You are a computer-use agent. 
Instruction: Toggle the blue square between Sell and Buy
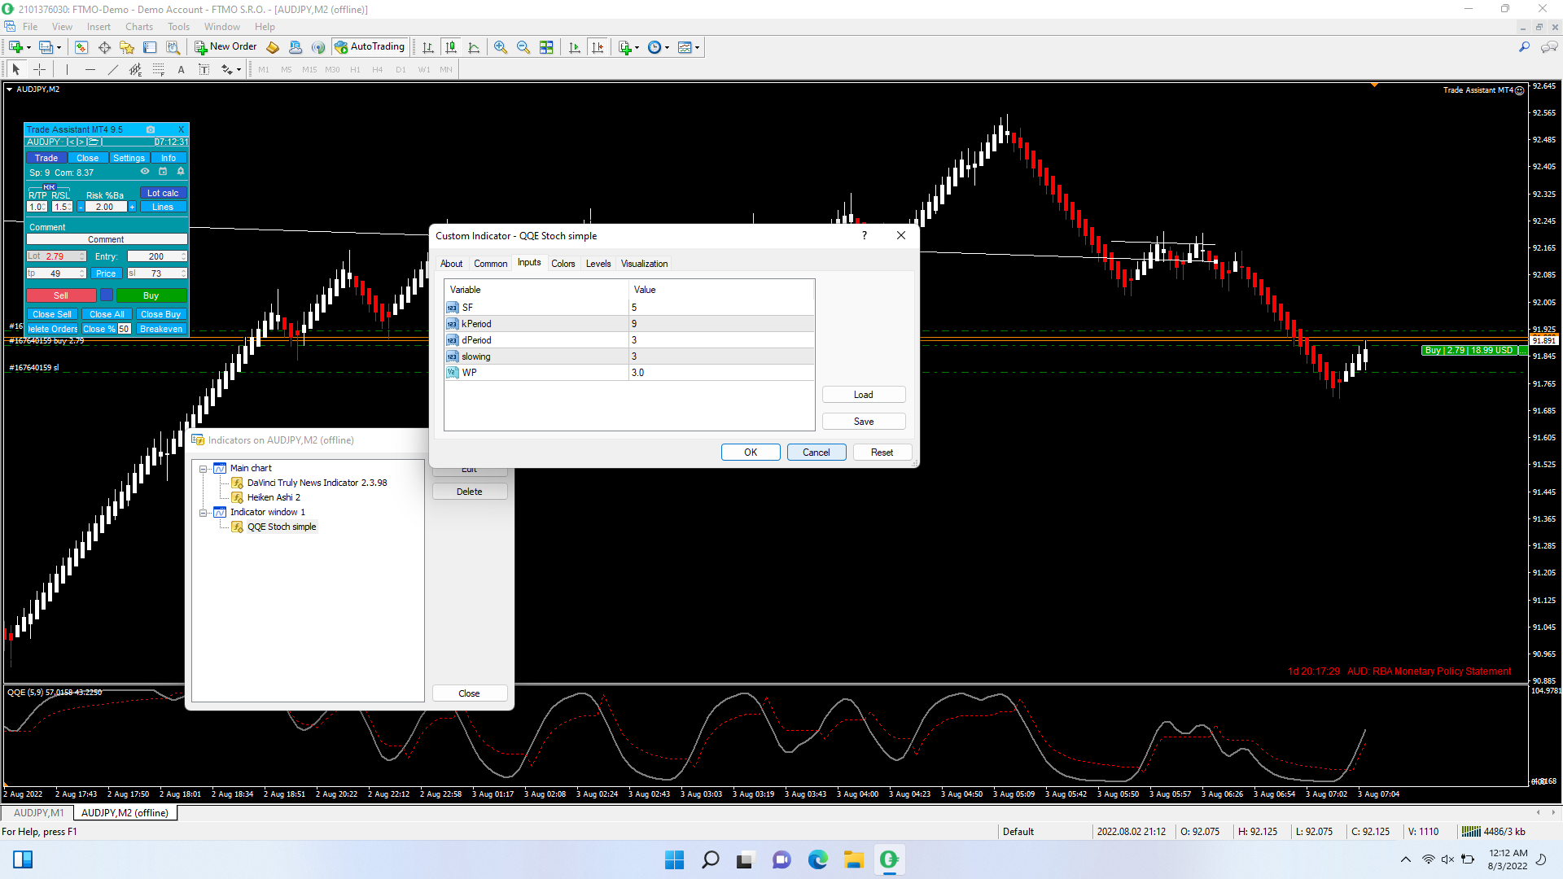coord(107,295)
